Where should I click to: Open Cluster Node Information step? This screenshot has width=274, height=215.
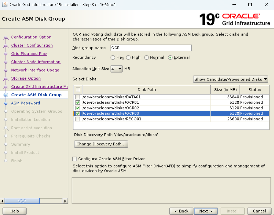(36, 62)
